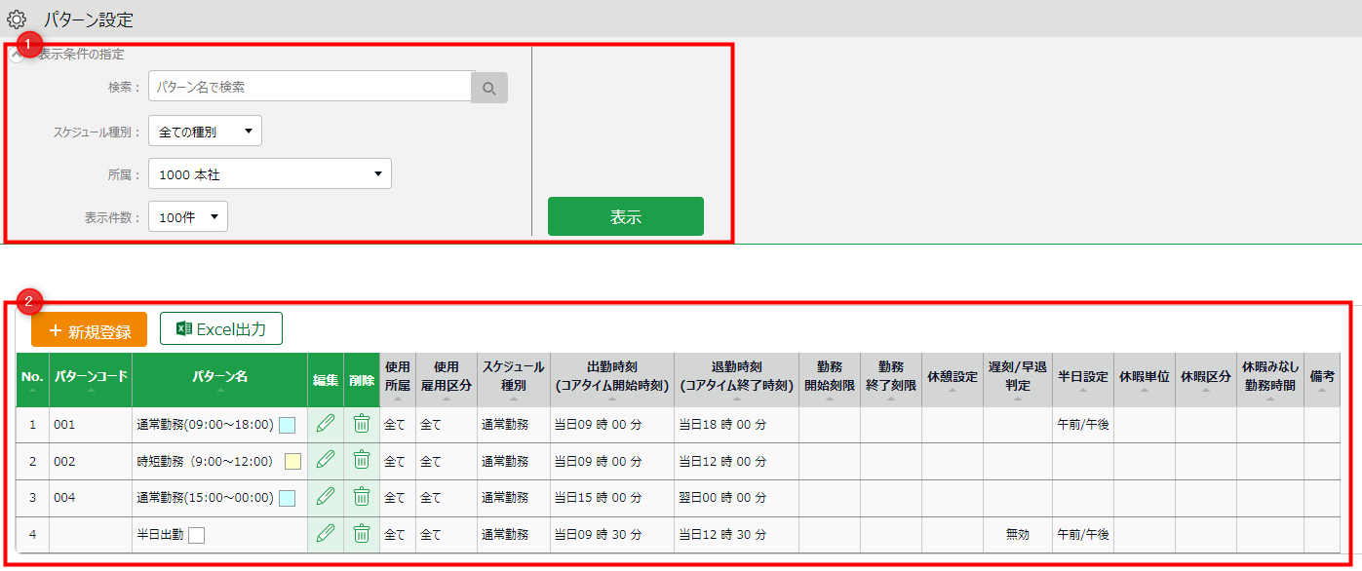Collapse the 表示条件の指定 section
This screenshot has height=571, width=1362.
(x=17, y=56)
